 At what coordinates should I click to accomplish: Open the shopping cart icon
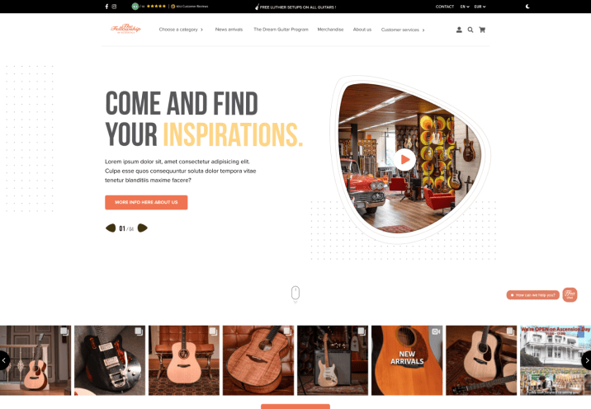pos(482,30)
